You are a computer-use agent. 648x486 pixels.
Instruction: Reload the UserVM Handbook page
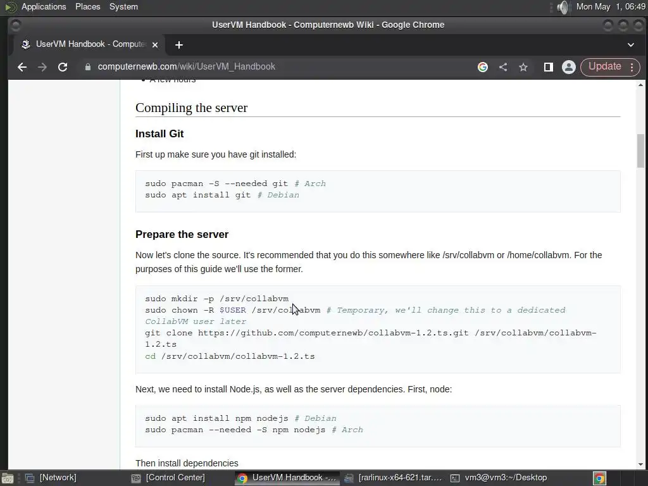click(63, 67)
